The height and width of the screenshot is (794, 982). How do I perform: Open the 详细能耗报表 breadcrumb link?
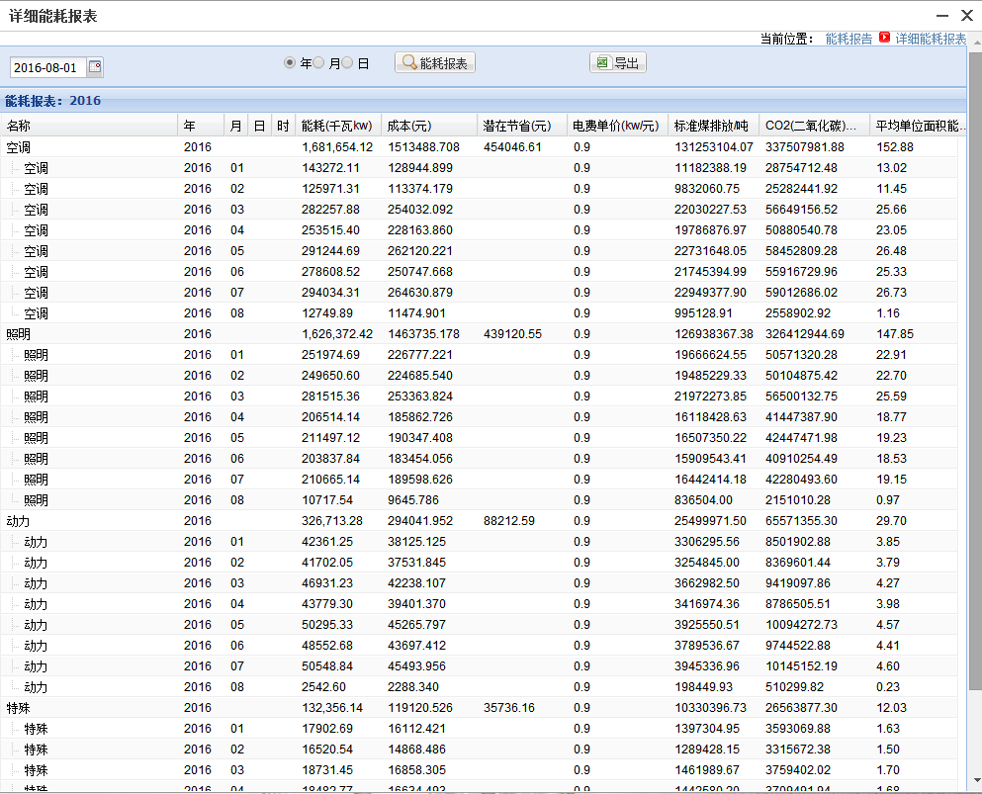pyautogui.click(x=931, y=39)
